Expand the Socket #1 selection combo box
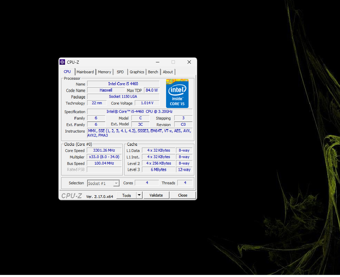Viewport: 340px width, 277px height. [103, 183]
